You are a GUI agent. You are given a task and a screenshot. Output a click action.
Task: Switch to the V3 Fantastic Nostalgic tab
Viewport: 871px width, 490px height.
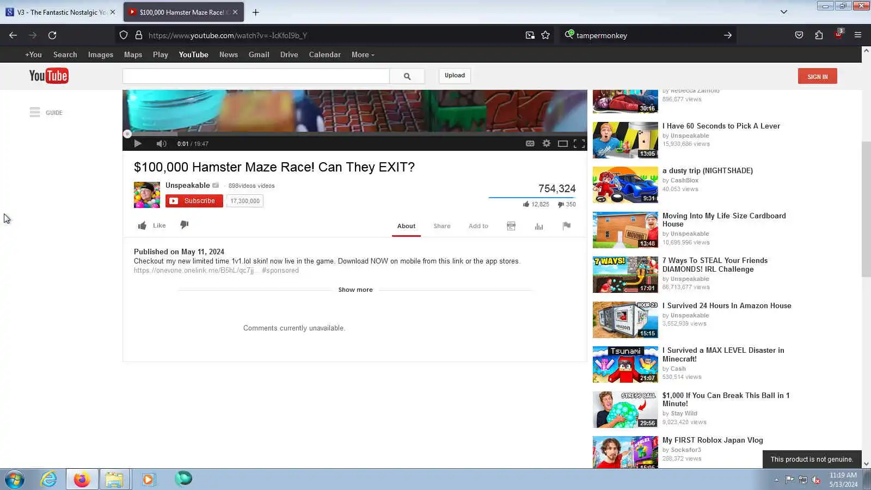pos(61,12)
